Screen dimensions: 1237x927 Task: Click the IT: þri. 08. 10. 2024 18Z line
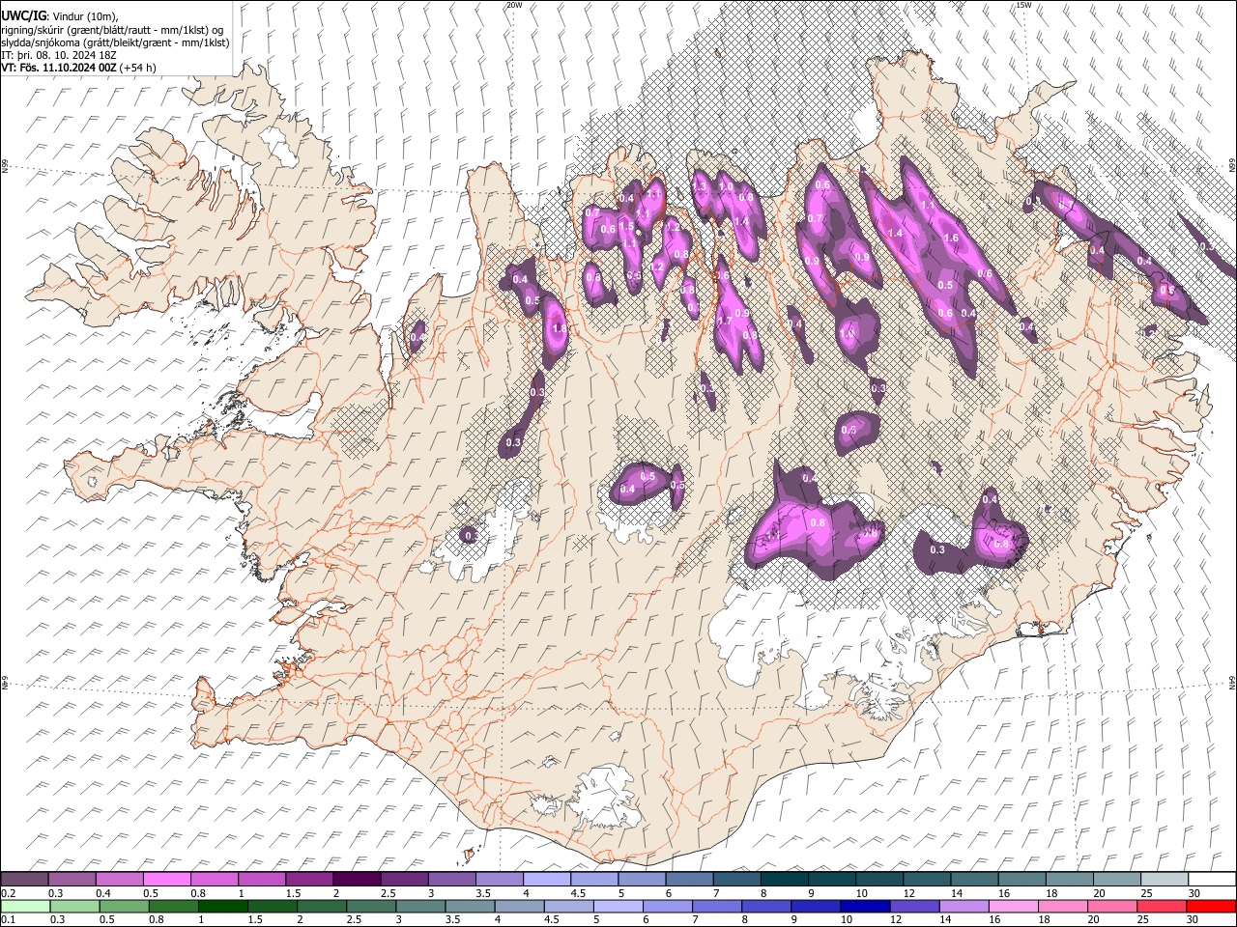click(x=58, y=55)
